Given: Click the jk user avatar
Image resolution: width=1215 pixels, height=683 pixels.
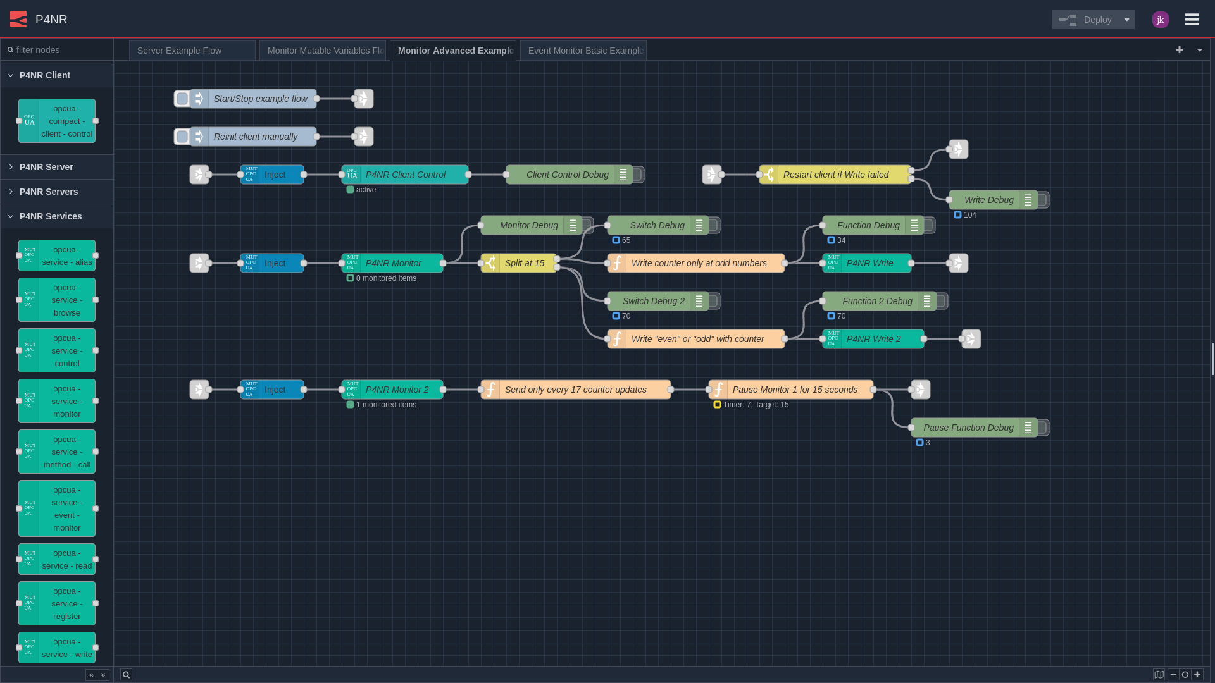Looking at the screenshot, I should [1161, 20].
